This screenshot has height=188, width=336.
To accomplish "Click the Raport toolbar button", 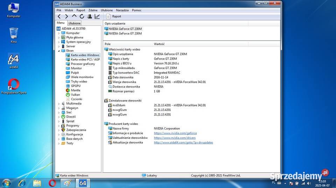I will (114, 16).
